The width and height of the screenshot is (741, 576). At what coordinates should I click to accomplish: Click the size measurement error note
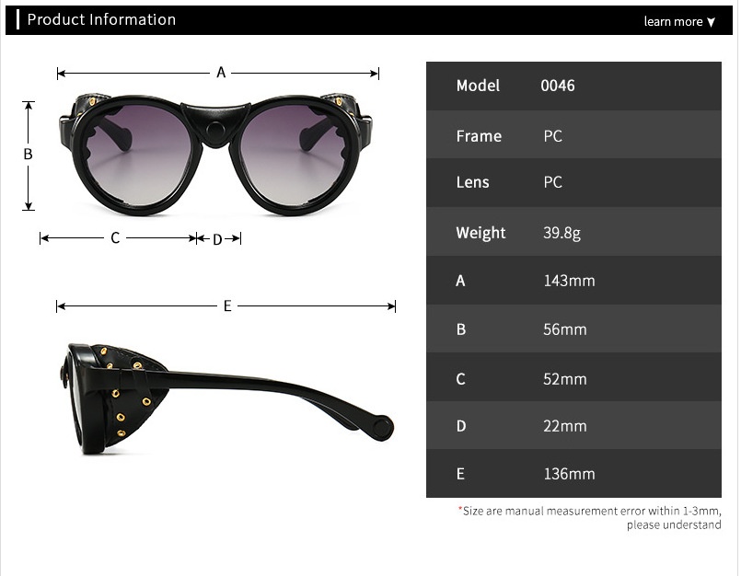pyautogui.click(x=589, y=518)
